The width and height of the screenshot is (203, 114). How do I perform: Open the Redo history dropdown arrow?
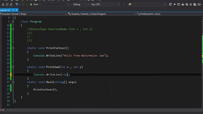(x=26, y=4)
